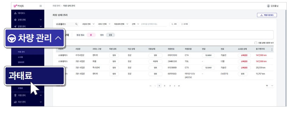Click the keyword search input field
This screenshot has width=290, height=113.
153,24
